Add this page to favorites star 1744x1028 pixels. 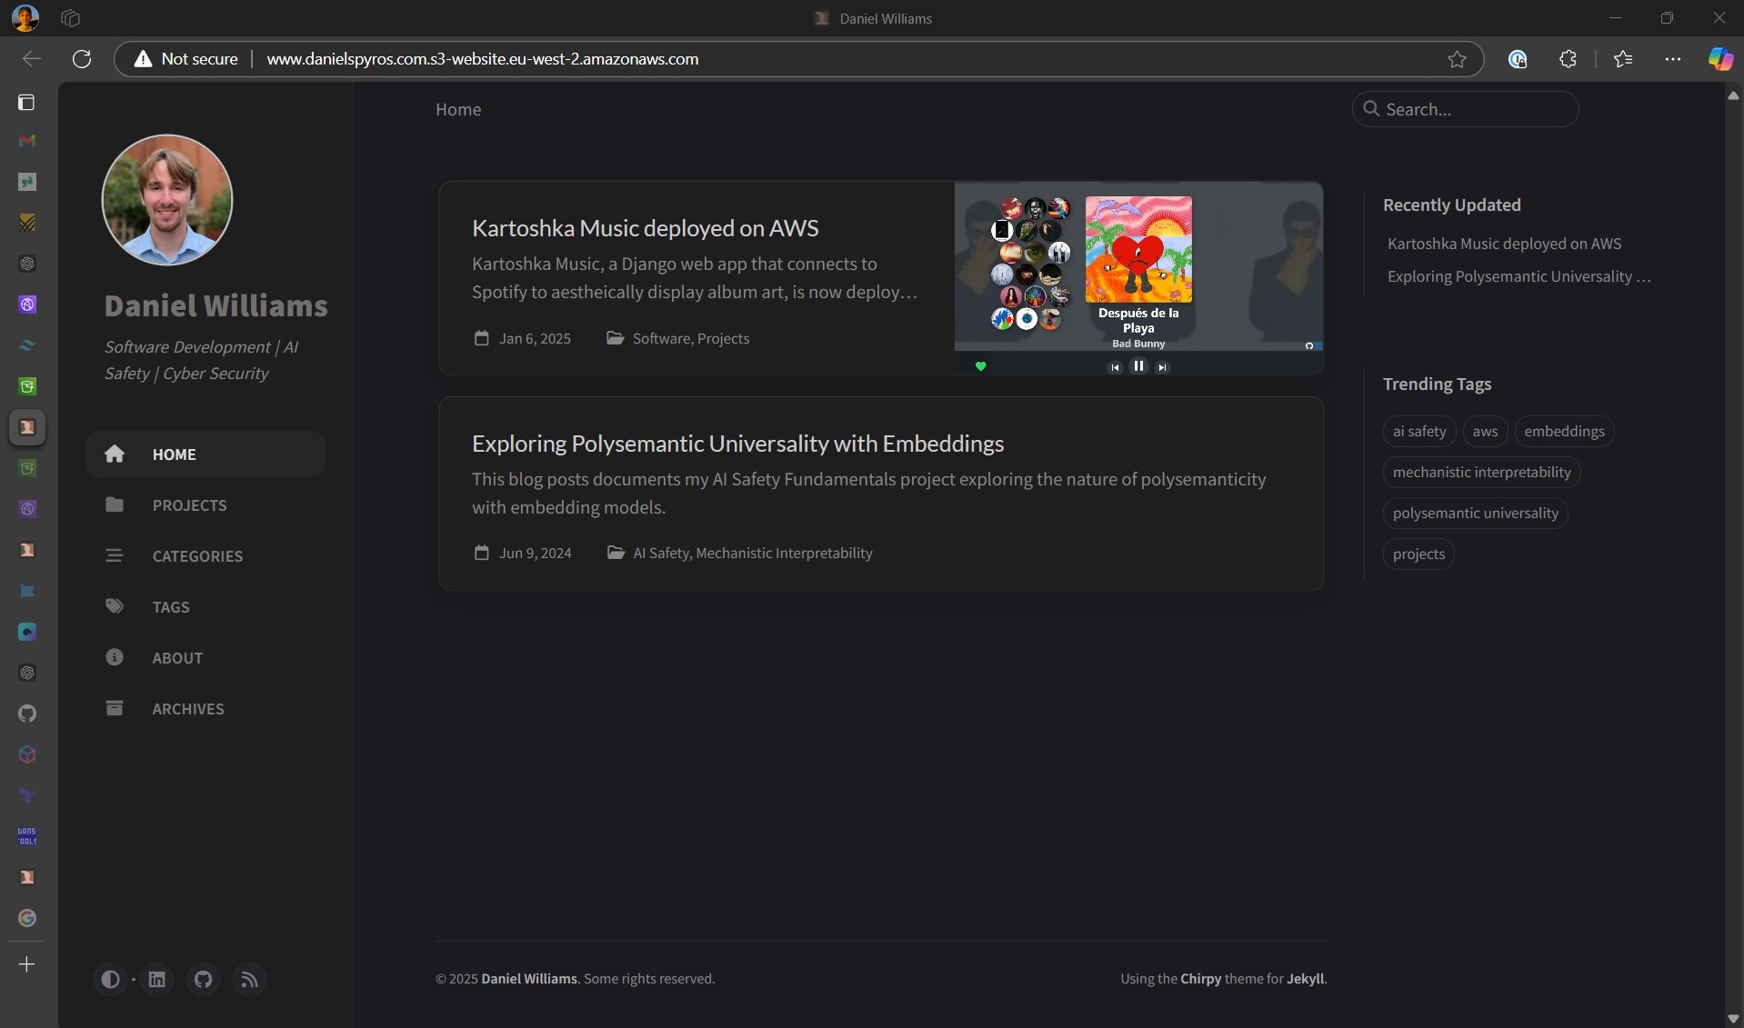point(1457,59)
